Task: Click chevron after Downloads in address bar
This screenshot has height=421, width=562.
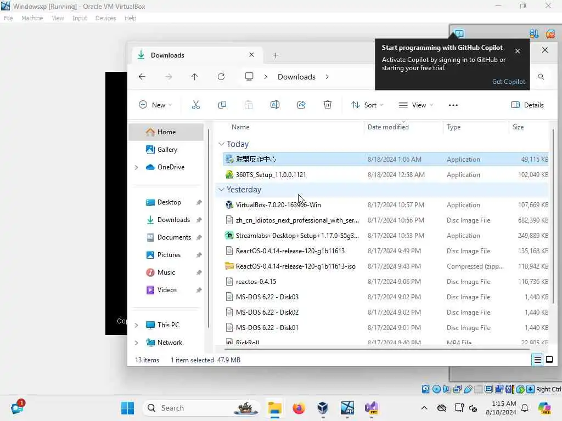Action: 327,77
